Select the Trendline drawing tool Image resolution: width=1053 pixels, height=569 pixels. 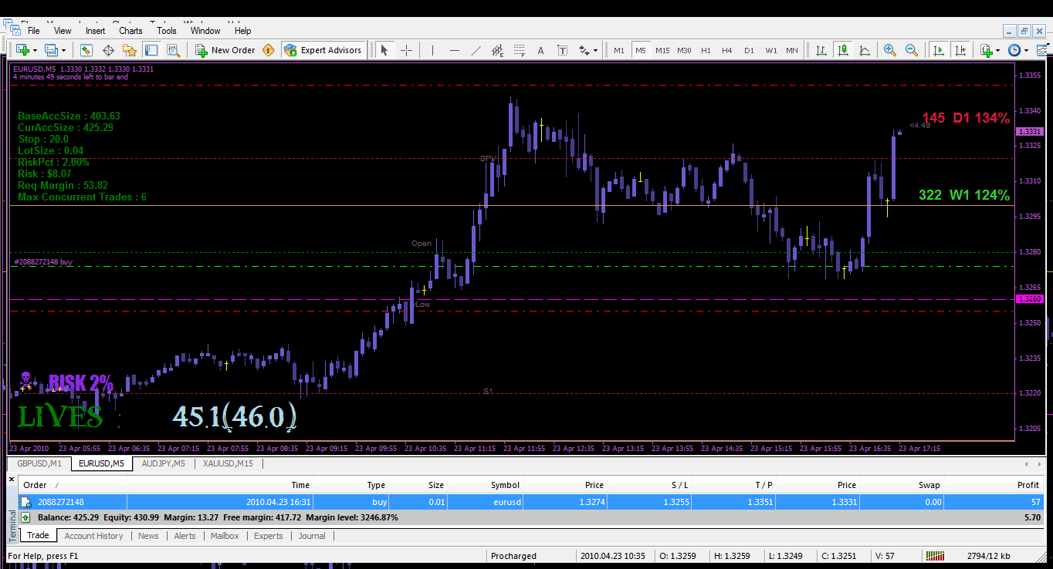[476, 50]
